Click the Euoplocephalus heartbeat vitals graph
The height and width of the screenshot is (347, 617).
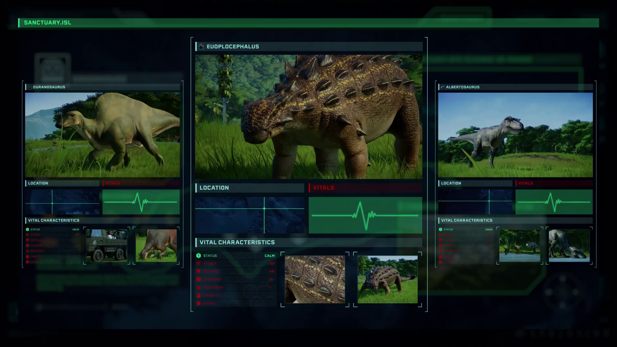pyautogui.click(x=365, y=215)
